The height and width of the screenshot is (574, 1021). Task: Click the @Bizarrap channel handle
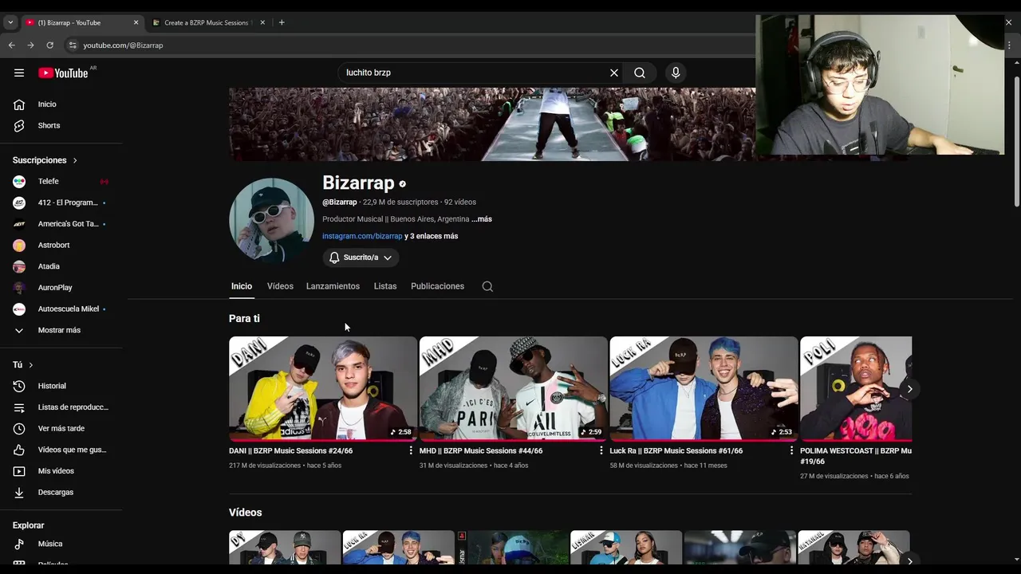340,202
